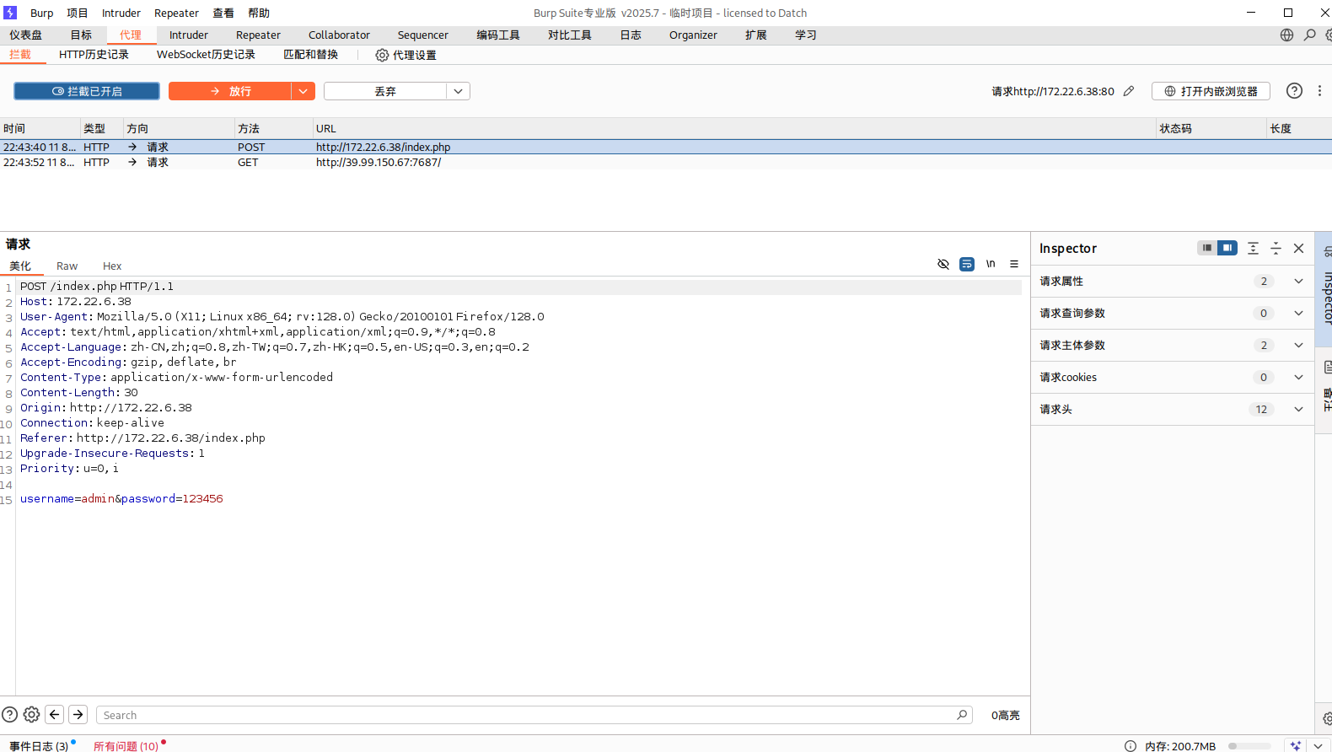Expand all Inspector sections icon
The width and height of the screenshot is (1332, 752).
pyautogui.click(x=1253, y=248)
